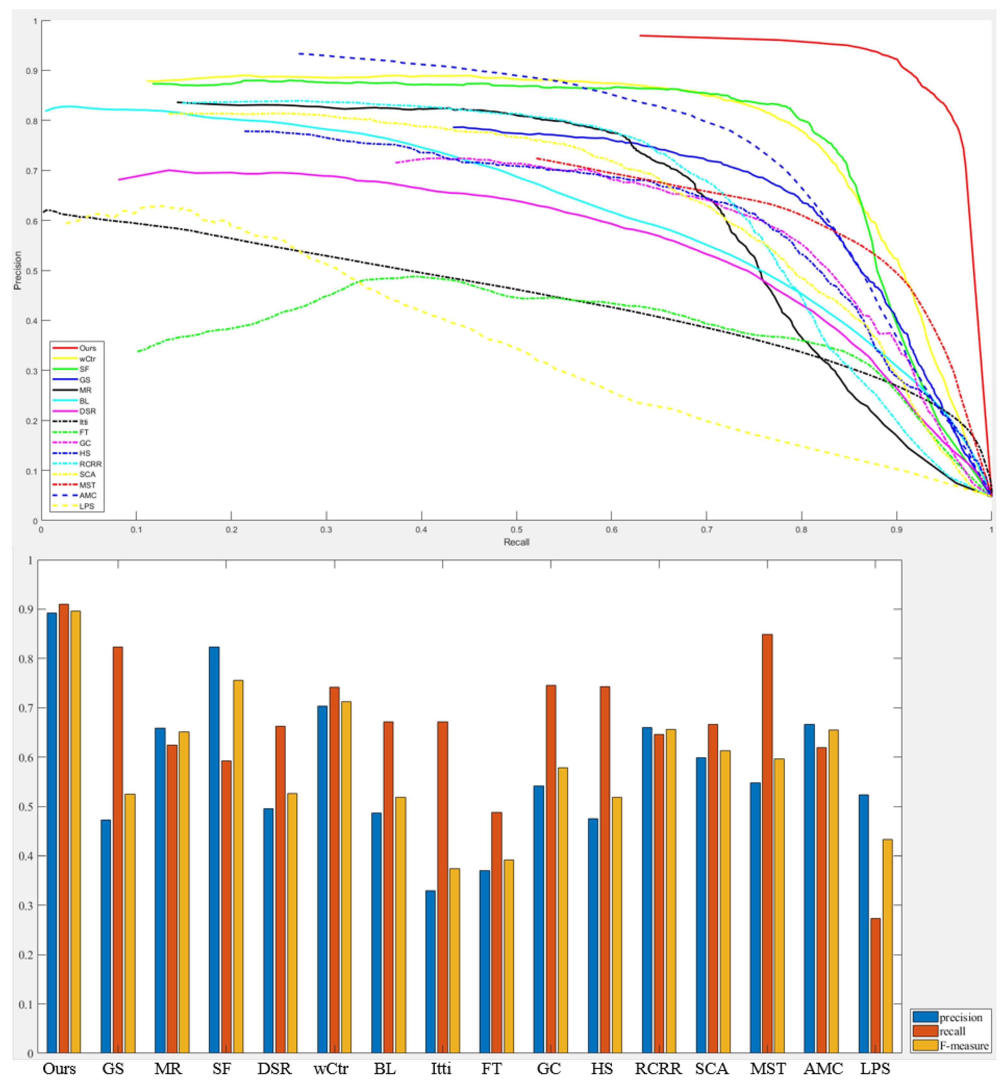Click the 'Recall' x-axis label
The width and height of the screenshot is (1007, 1088).
click(x=516, y=542)
